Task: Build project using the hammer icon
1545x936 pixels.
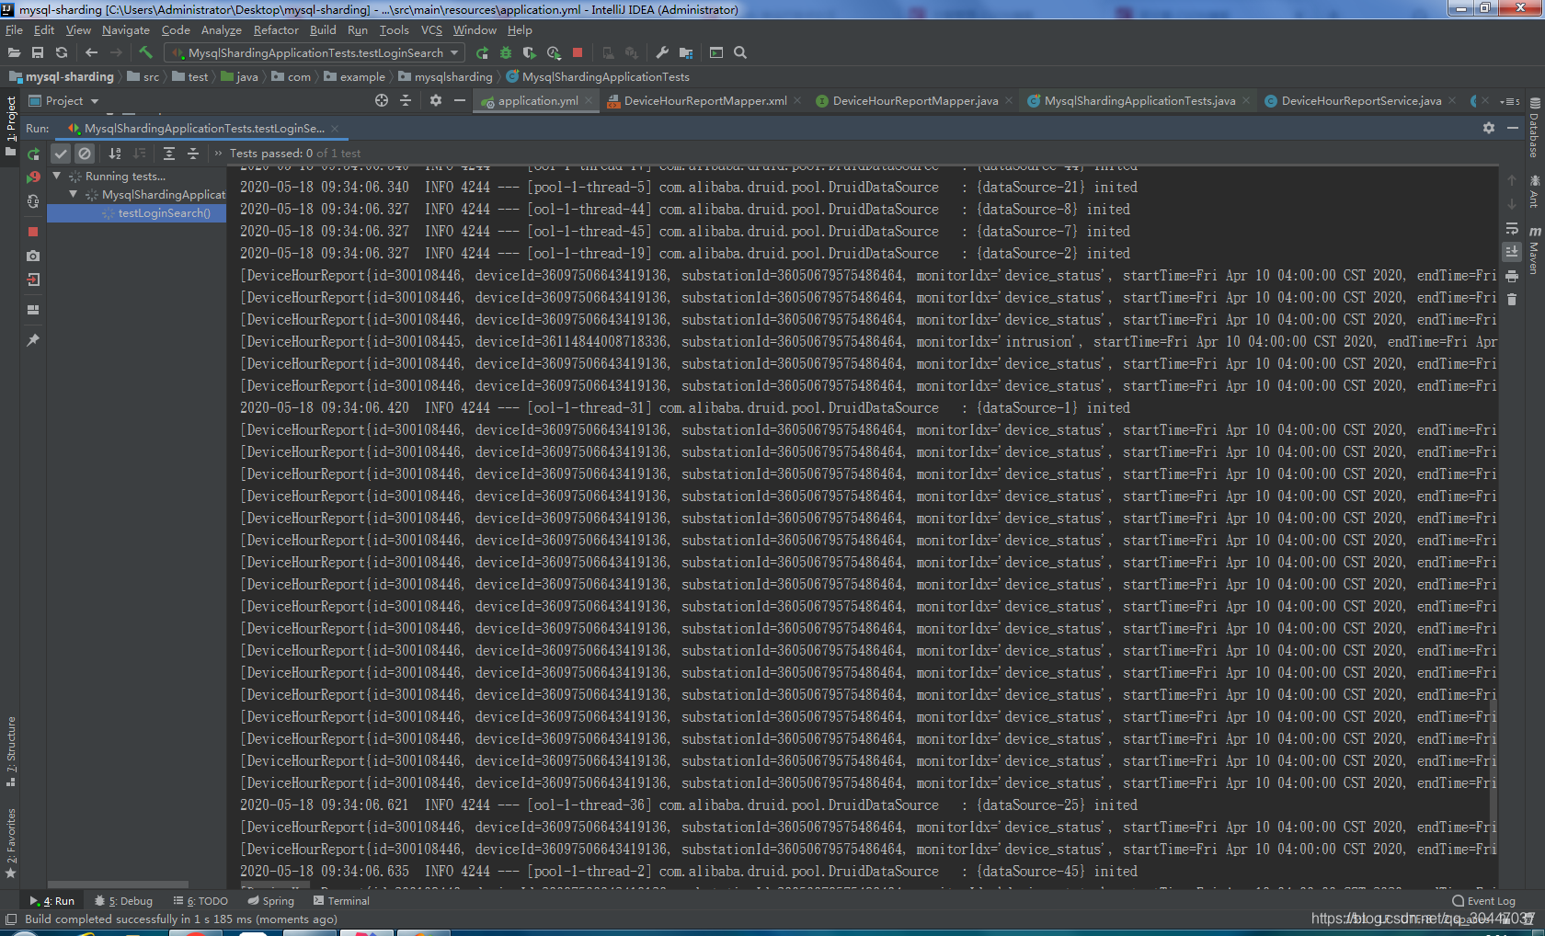Action: pos(145,53)
